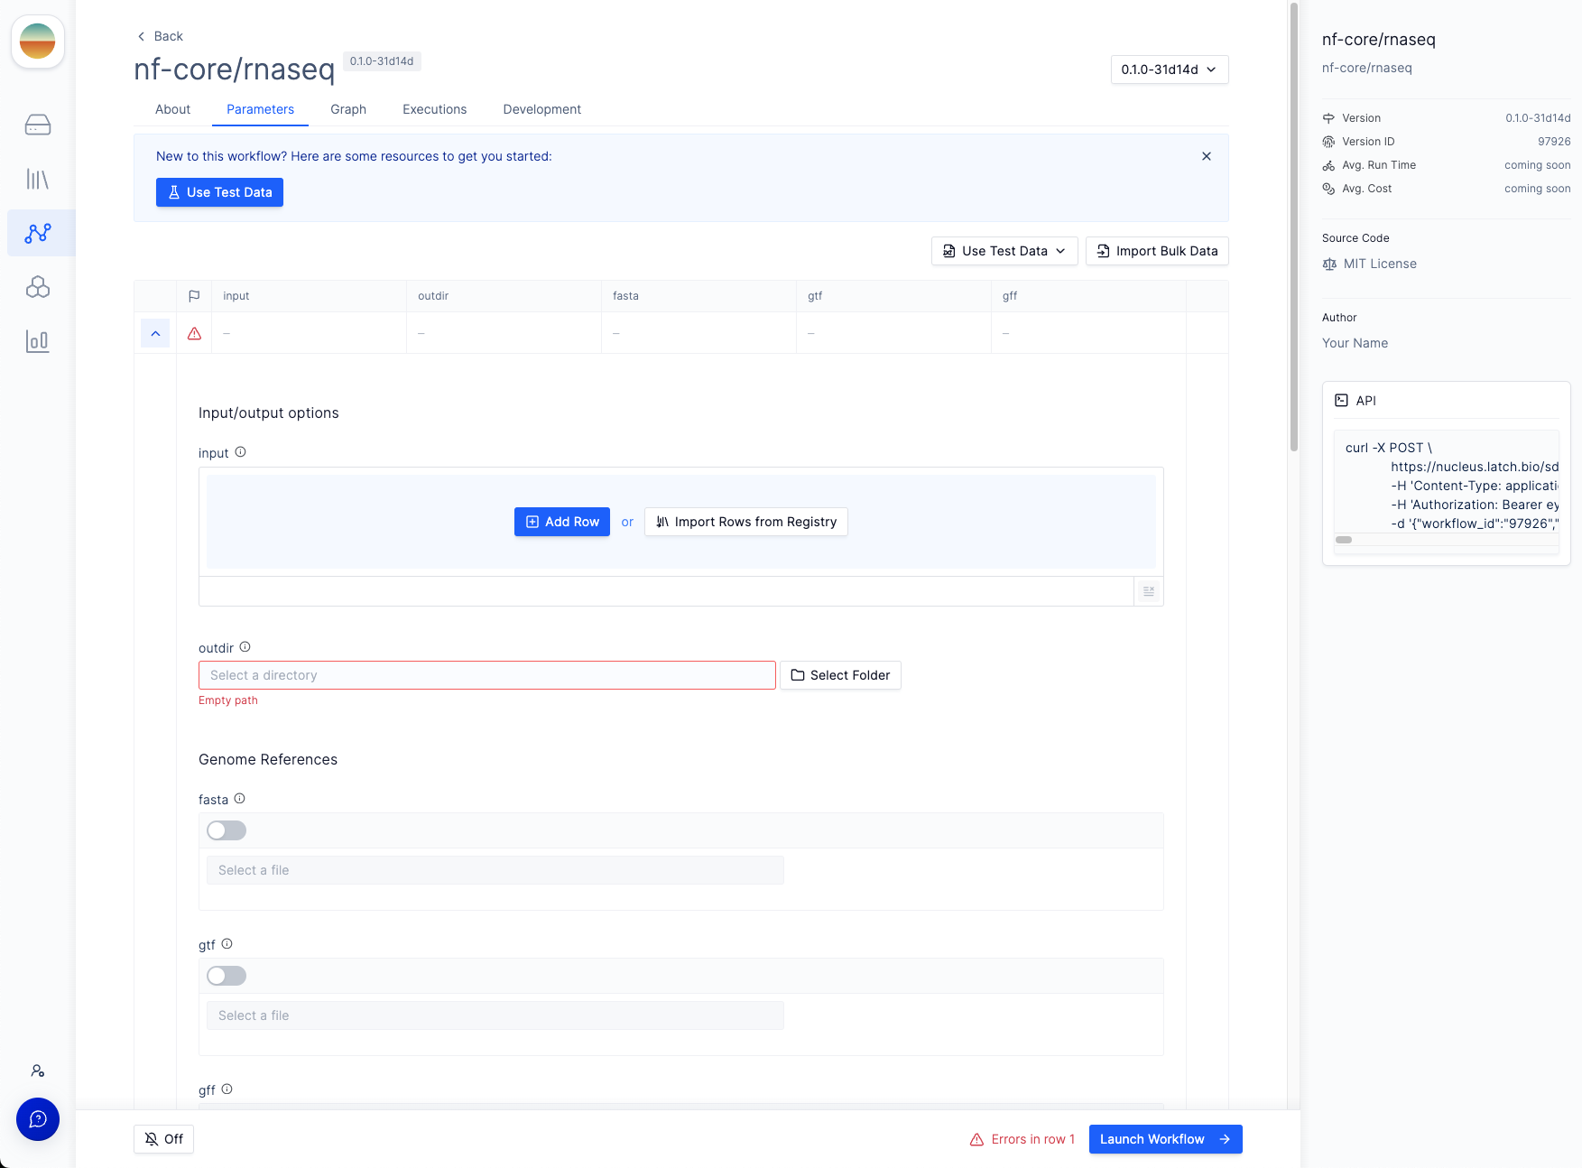Click the info icon next to gtf

[x=227, y=944]
